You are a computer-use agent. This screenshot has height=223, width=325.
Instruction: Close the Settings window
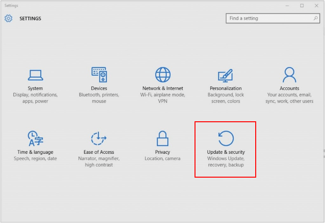coord(316,6)
